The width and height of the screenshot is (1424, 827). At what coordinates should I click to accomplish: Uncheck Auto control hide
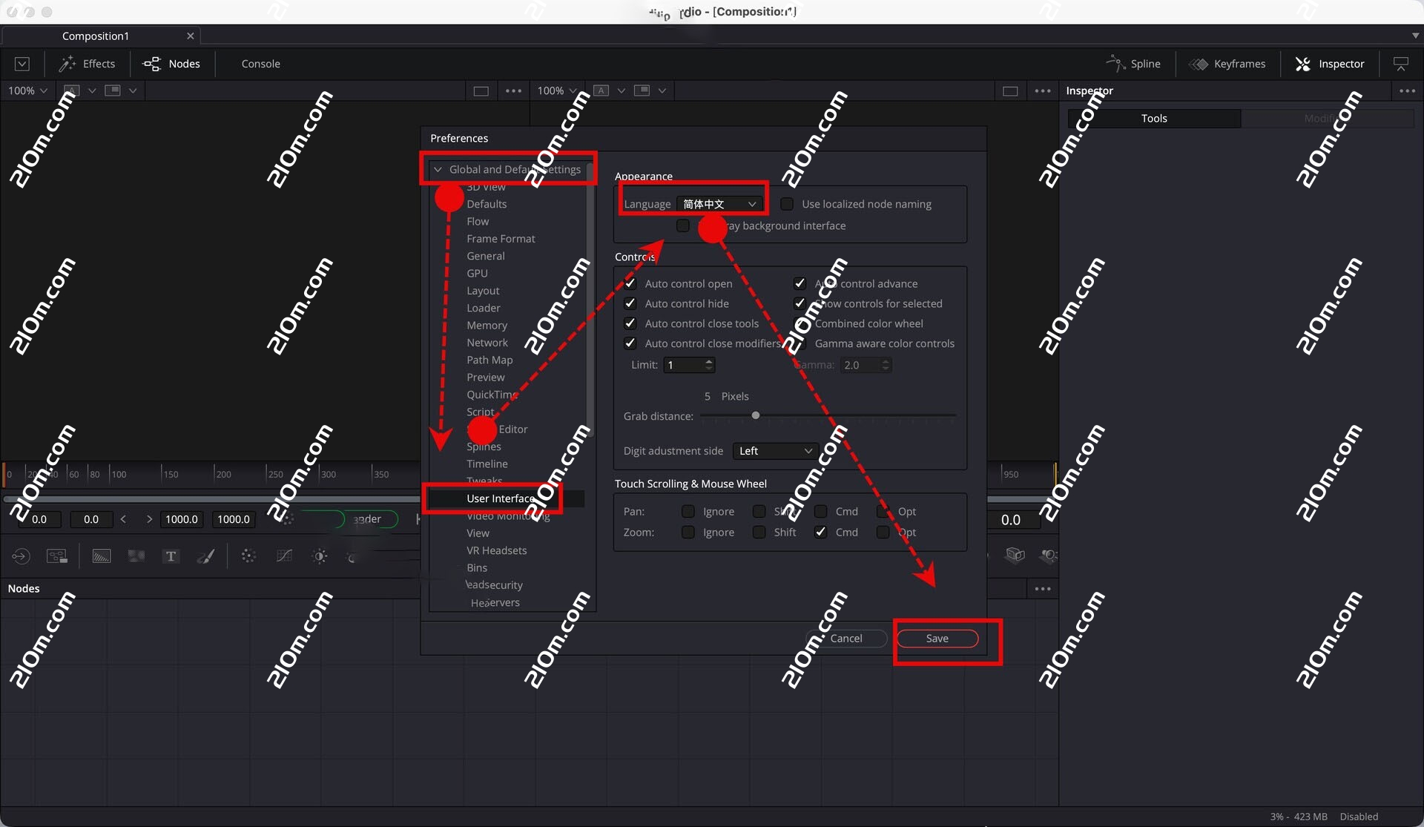(x=630, y=303)
